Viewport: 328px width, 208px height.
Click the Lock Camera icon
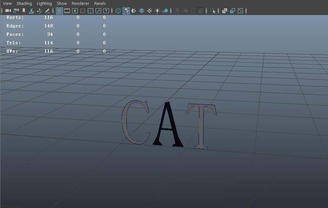tap(16, 11)
